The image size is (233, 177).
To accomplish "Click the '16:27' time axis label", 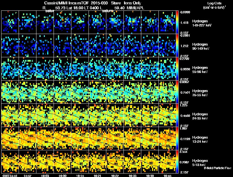I will click(115, 176).
